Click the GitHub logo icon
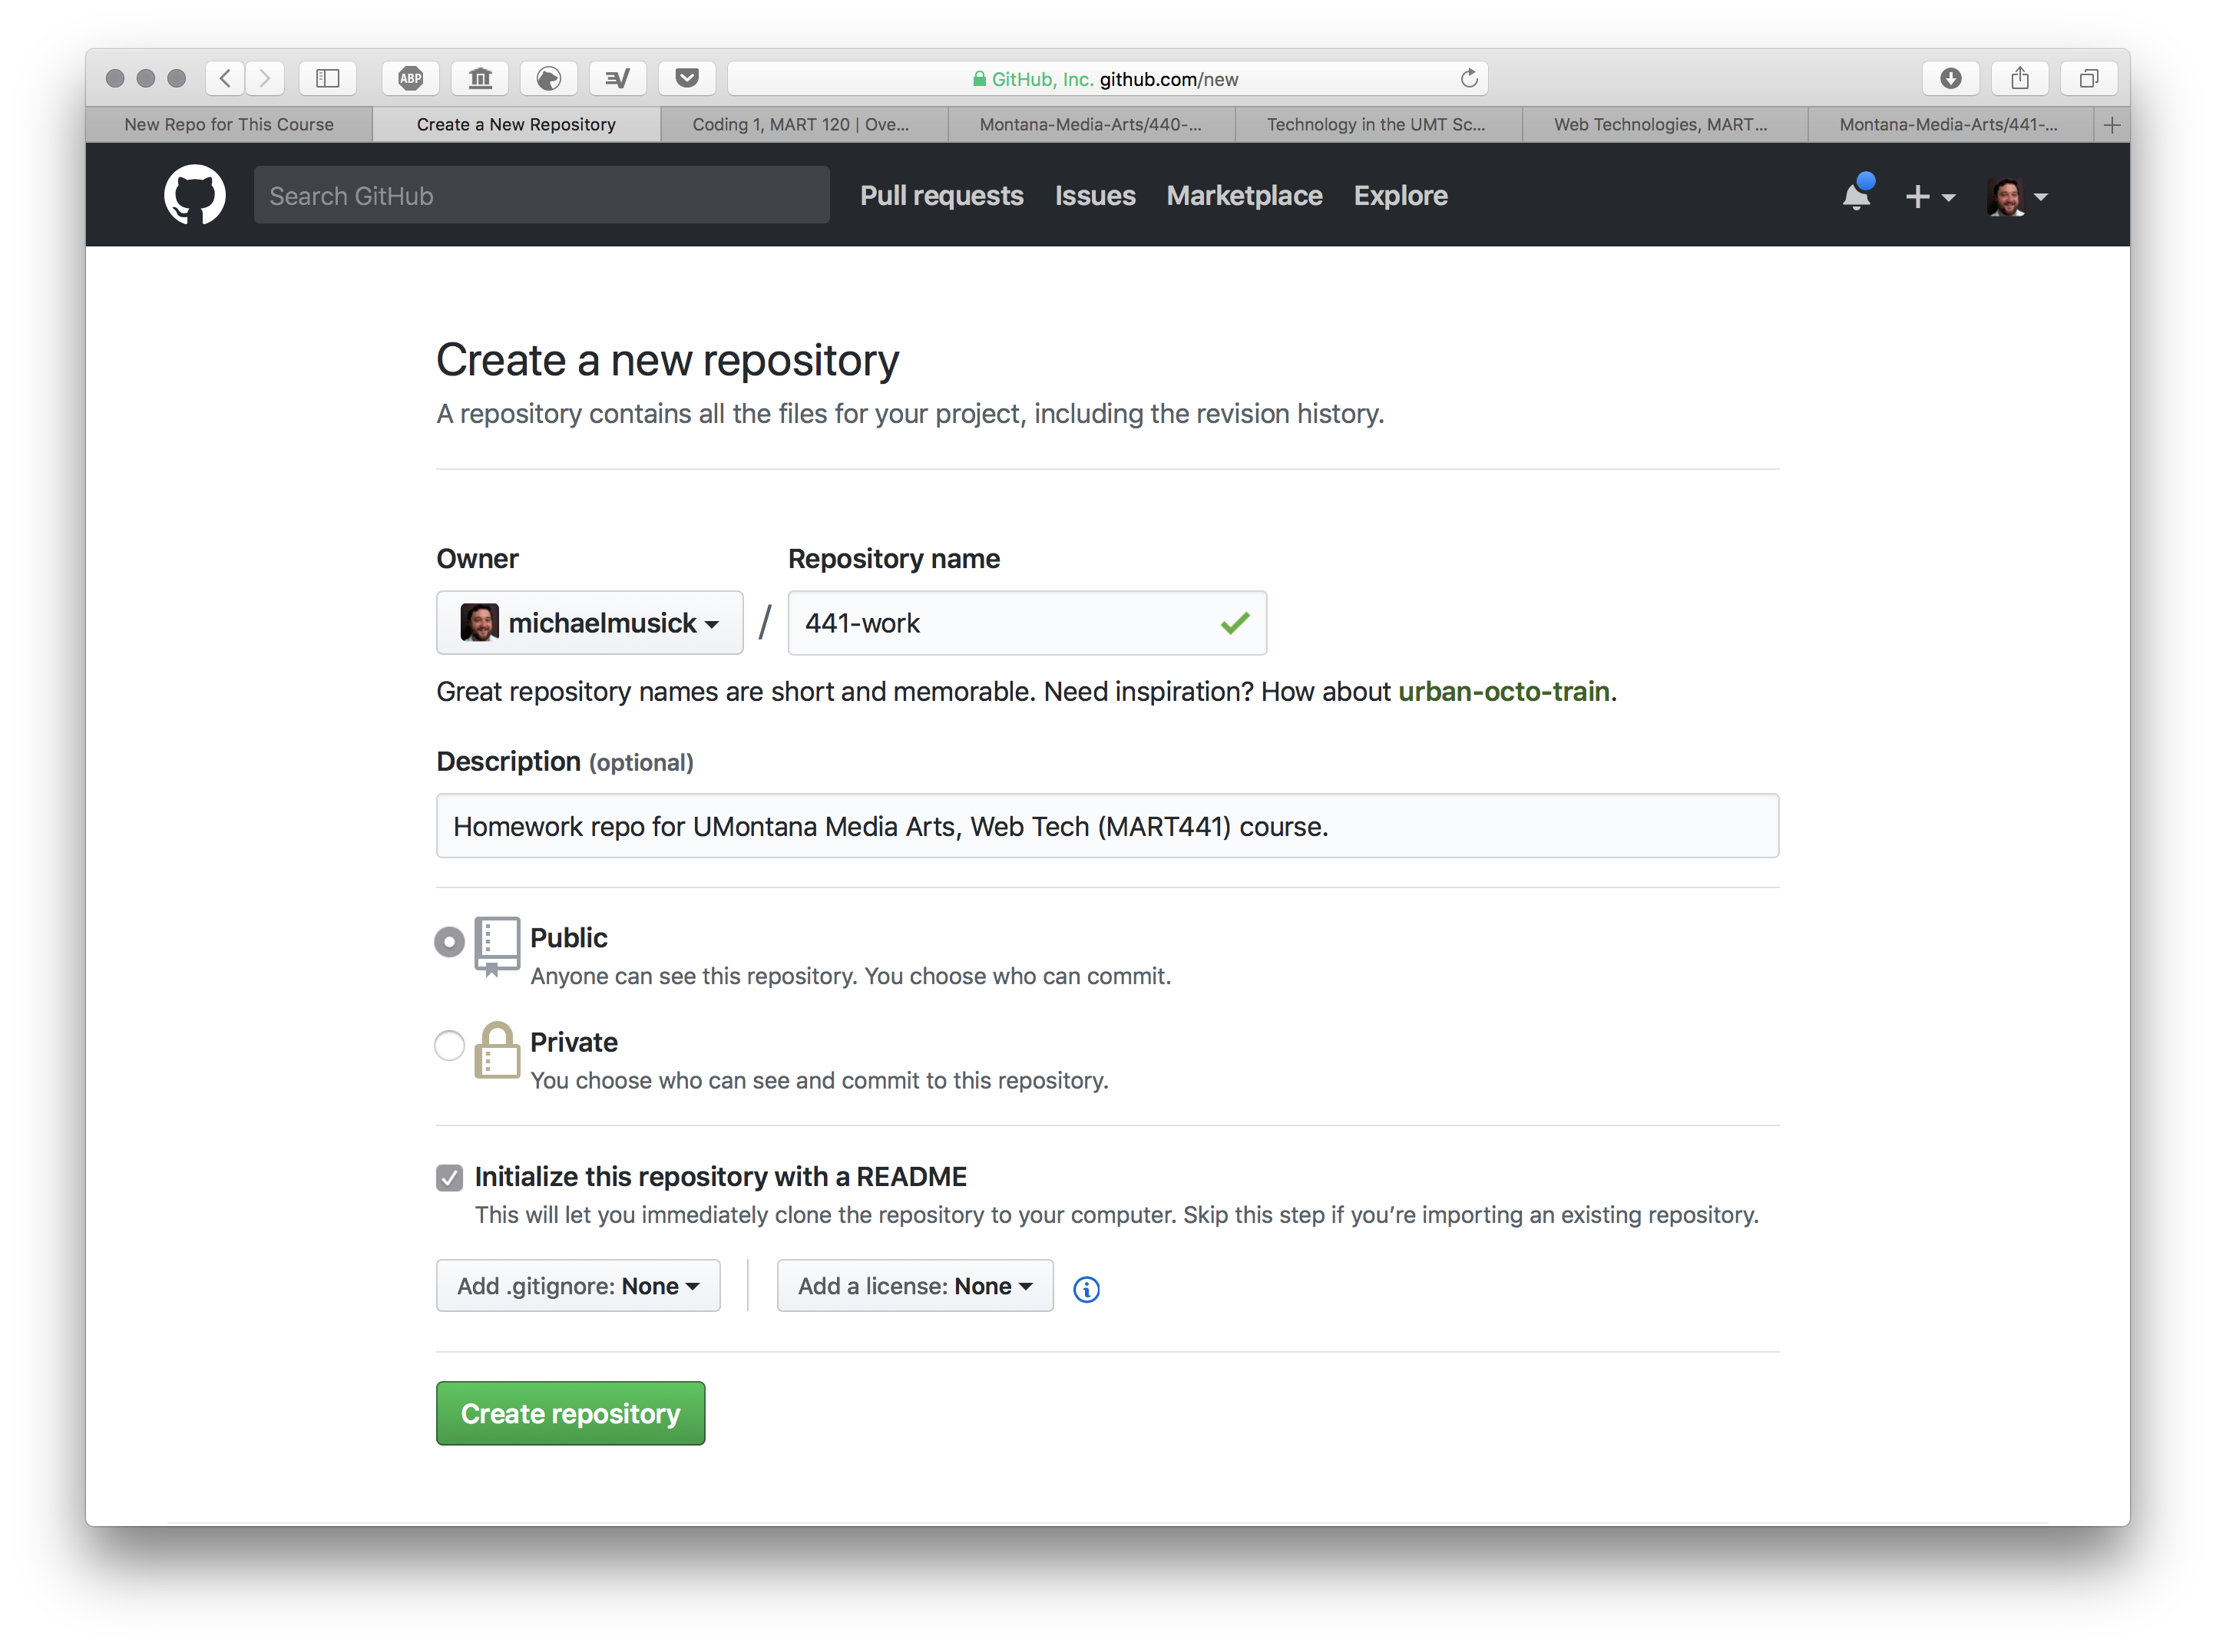Image resolution: width=2216 pixels, height=1649 pixels. tap(194, 194)
